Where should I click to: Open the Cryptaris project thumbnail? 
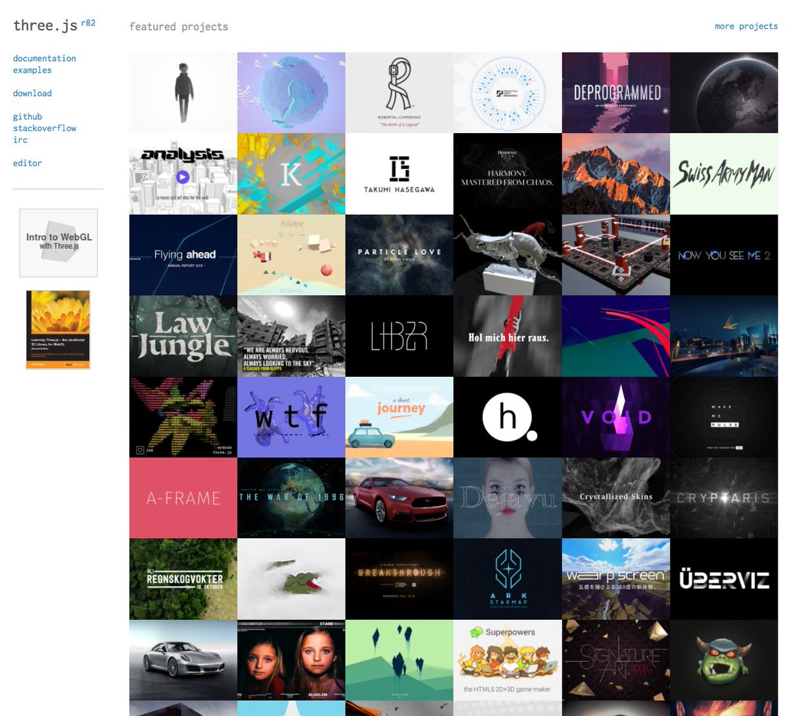coord(724,498)
